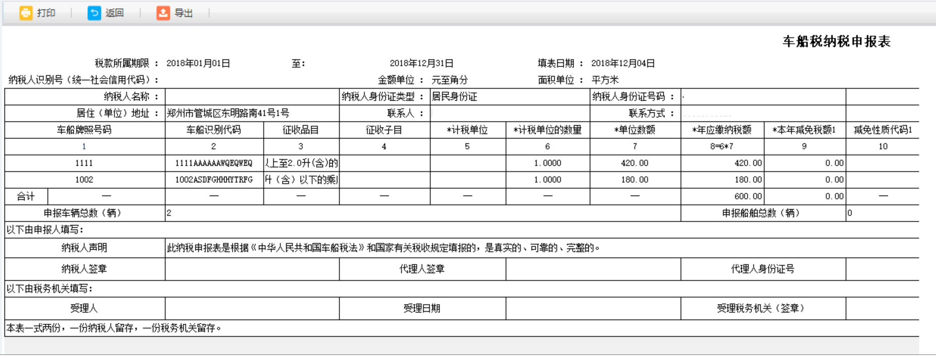The height and width of the screenshot is (359, 936).
Task: Click the 车船税纳税申报表 title
Action: coord(836,41)
